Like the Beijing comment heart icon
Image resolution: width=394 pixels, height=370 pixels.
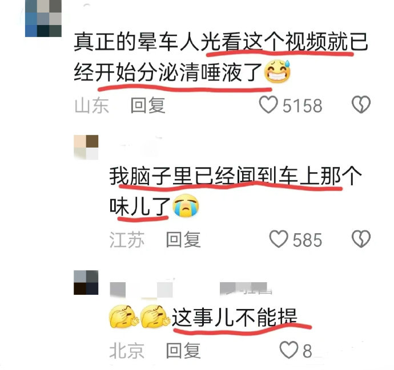coord(289,350)
